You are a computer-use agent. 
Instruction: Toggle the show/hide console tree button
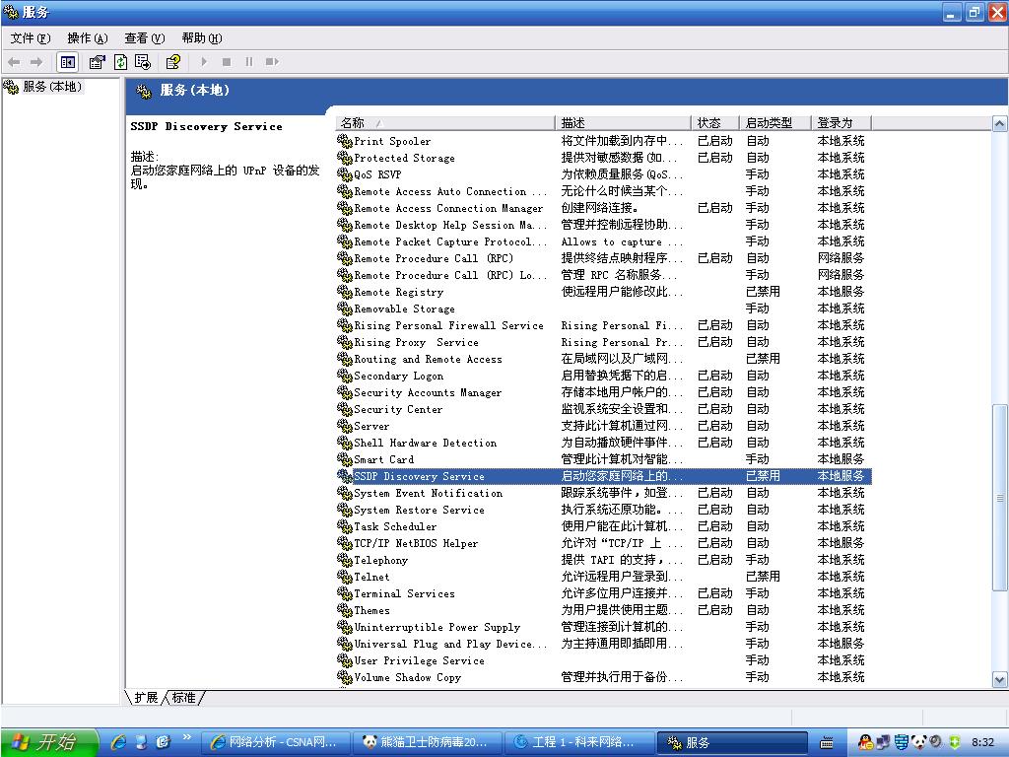point(68,62)
